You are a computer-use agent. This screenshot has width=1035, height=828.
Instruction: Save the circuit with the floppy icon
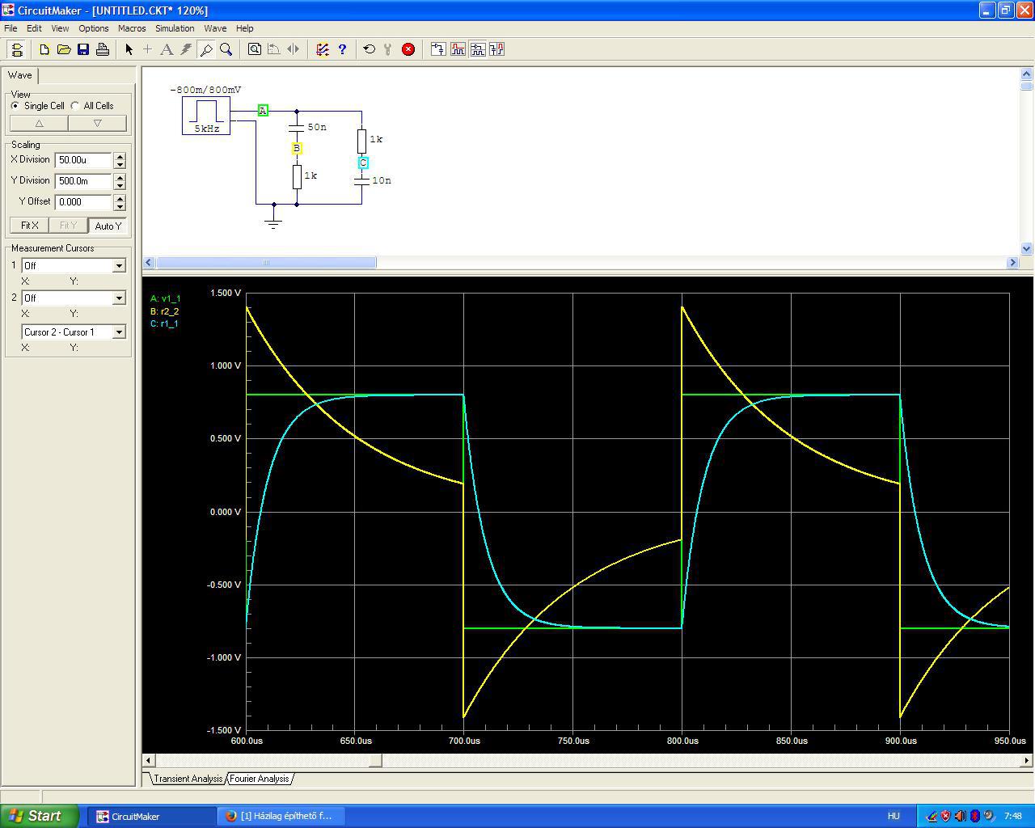coord(83,49)
